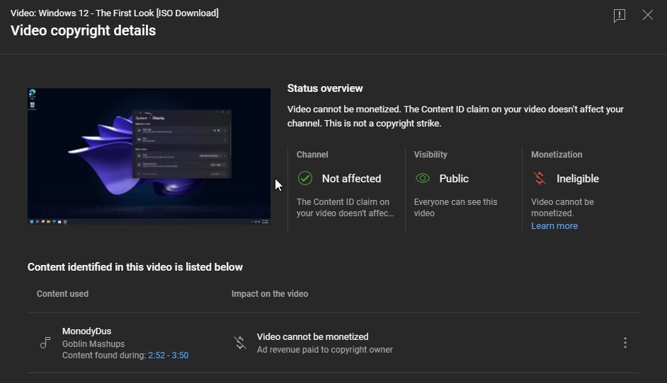Click the Public visibility status
Screen dimensions: 667x383
(x=454, y=179)
